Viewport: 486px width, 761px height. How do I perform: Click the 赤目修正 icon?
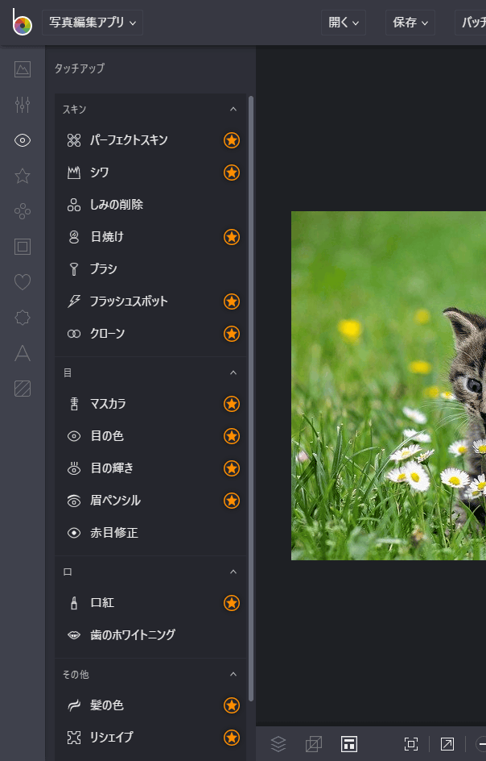[74, 533]
